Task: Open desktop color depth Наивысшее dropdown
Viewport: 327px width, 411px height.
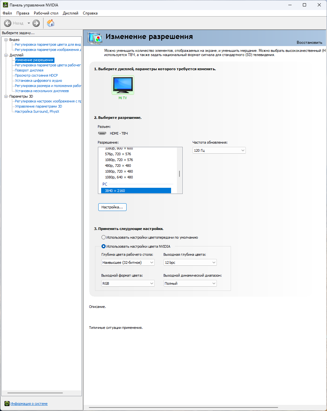Action: 128,263
